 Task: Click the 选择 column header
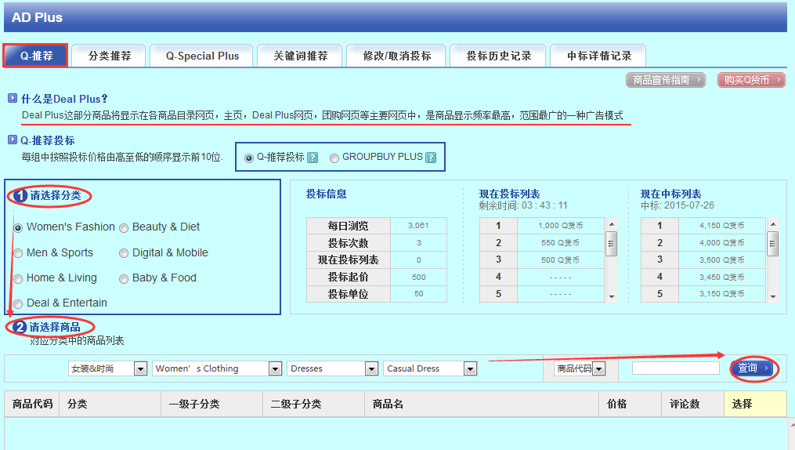756,404
